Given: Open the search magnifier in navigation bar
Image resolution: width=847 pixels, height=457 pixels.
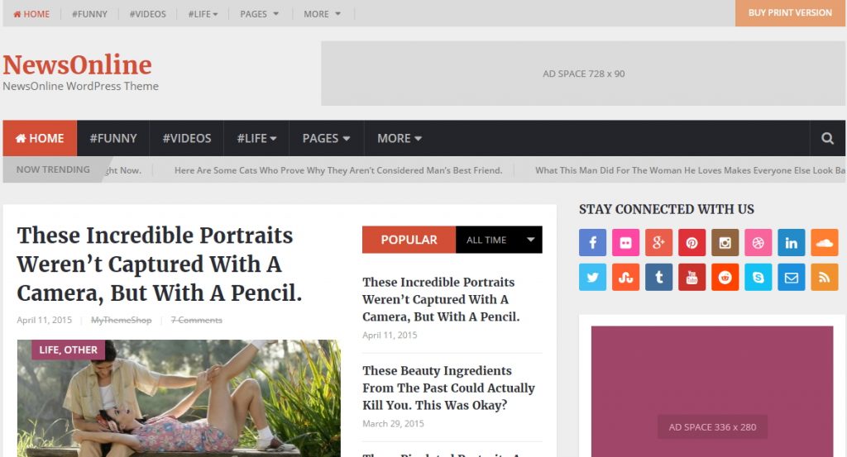Looking at the screenshot, I should (827, 138).
